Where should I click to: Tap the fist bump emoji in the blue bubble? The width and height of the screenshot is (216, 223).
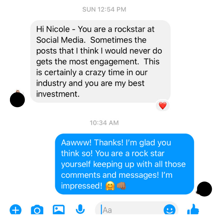coord(121,185)
